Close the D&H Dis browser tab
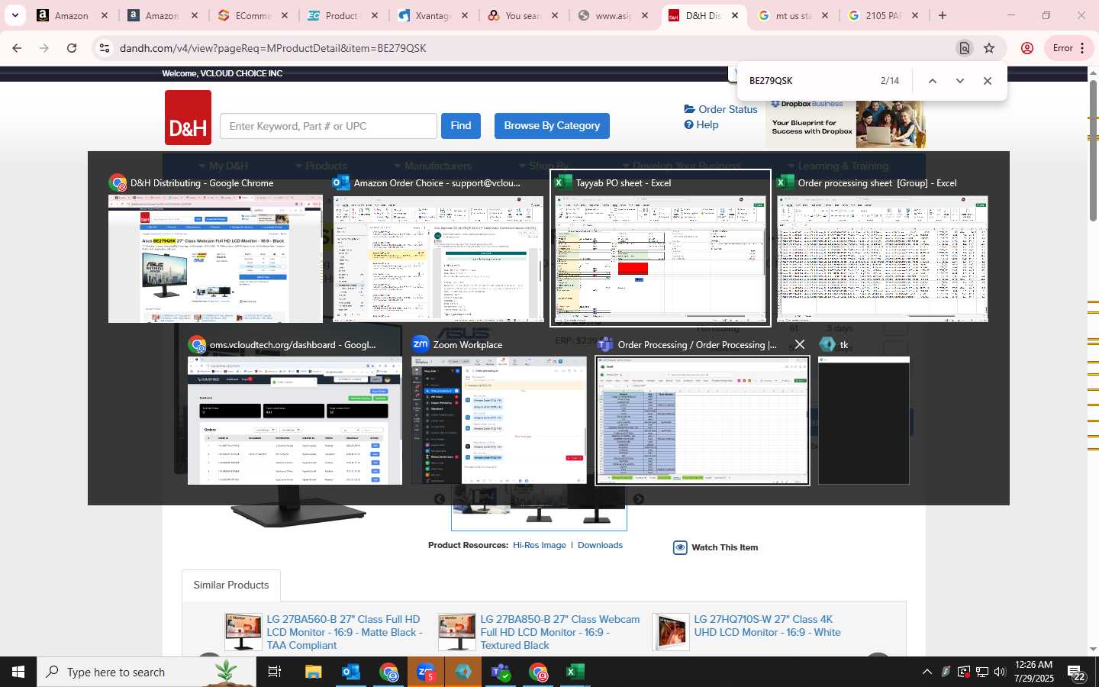1099x687 pixels. click(x=735, y=15)
